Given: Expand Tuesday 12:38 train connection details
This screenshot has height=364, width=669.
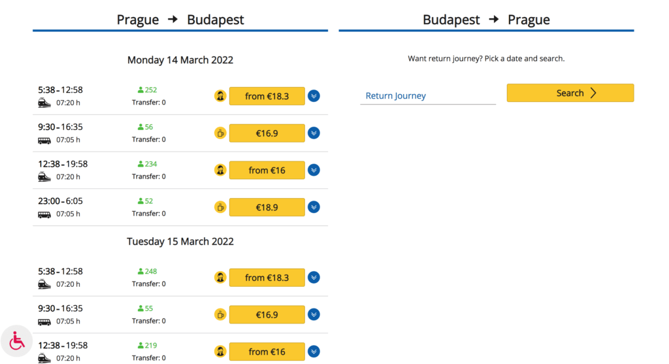Looking at the screenshot, I should [314, 352].
